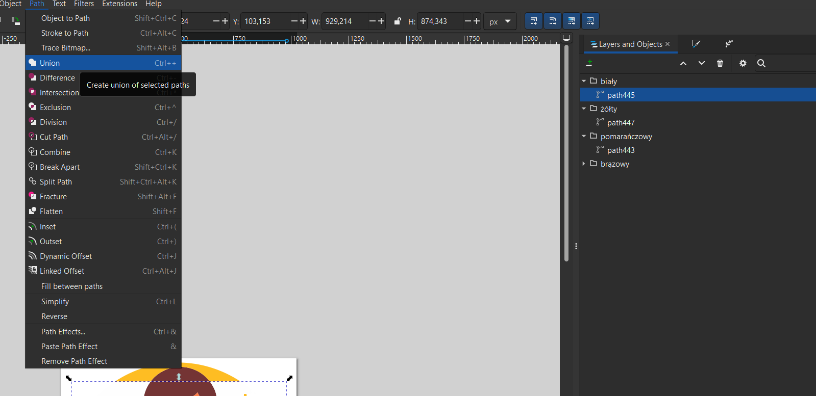Choose Exclusion from Path menu
The width and height of the screenshot is (816, 396).
point(103,107)
